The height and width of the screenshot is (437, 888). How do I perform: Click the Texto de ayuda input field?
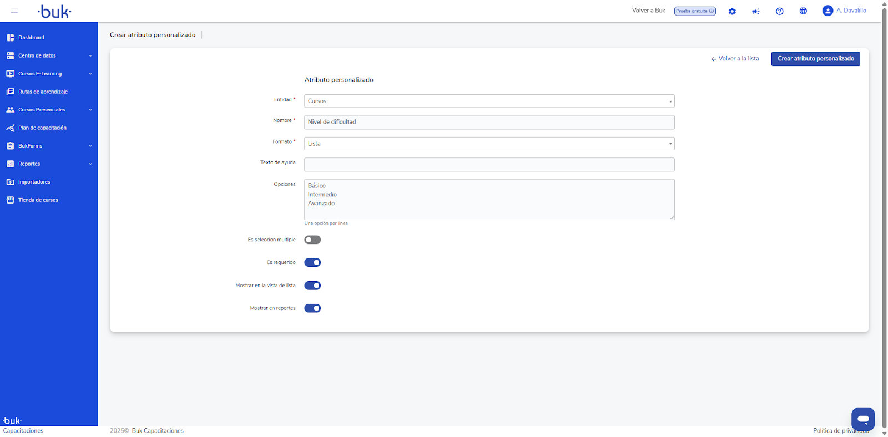pos(489,165)
